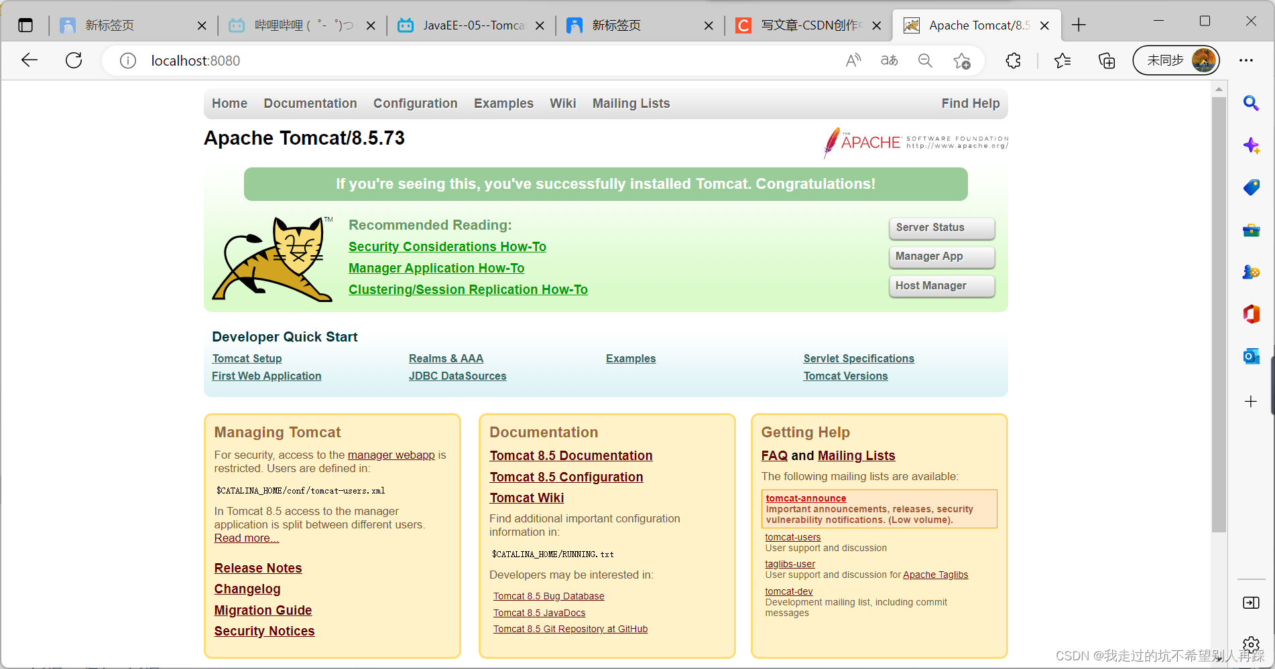Open Tools briefcase icon in sidebar
This screenshot has height=669, width=1275.
point(1251,230)
